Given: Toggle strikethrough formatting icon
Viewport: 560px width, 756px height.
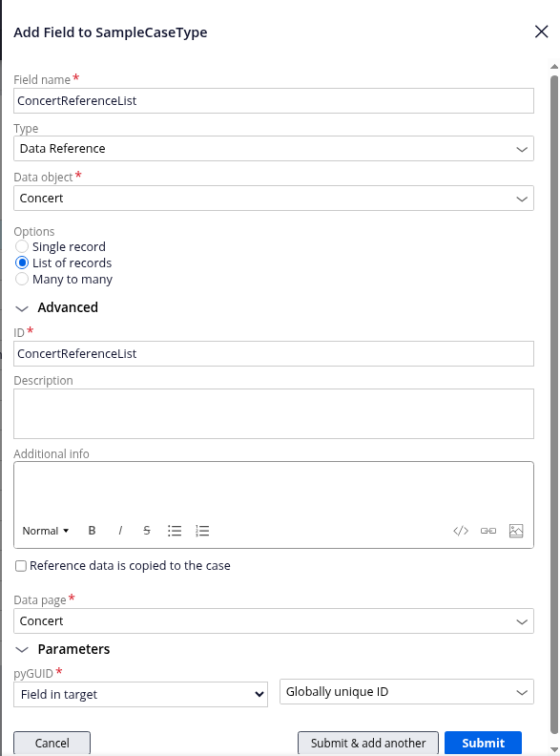Looking at the screenshot, I should coord(147,531).
